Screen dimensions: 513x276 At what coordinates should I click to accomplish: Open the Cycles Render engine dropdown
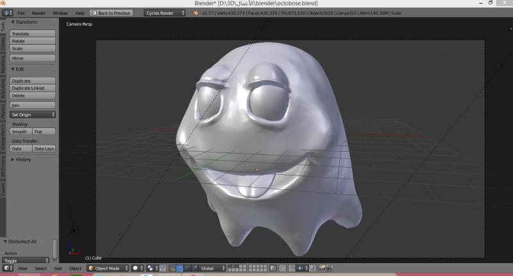[164, 13]
